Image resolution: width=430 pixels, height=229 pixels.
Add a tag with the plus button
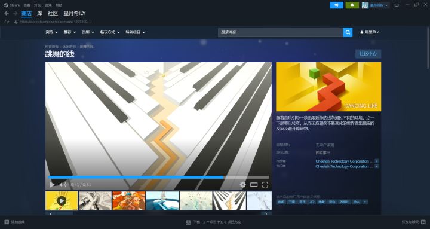point(365,202)
